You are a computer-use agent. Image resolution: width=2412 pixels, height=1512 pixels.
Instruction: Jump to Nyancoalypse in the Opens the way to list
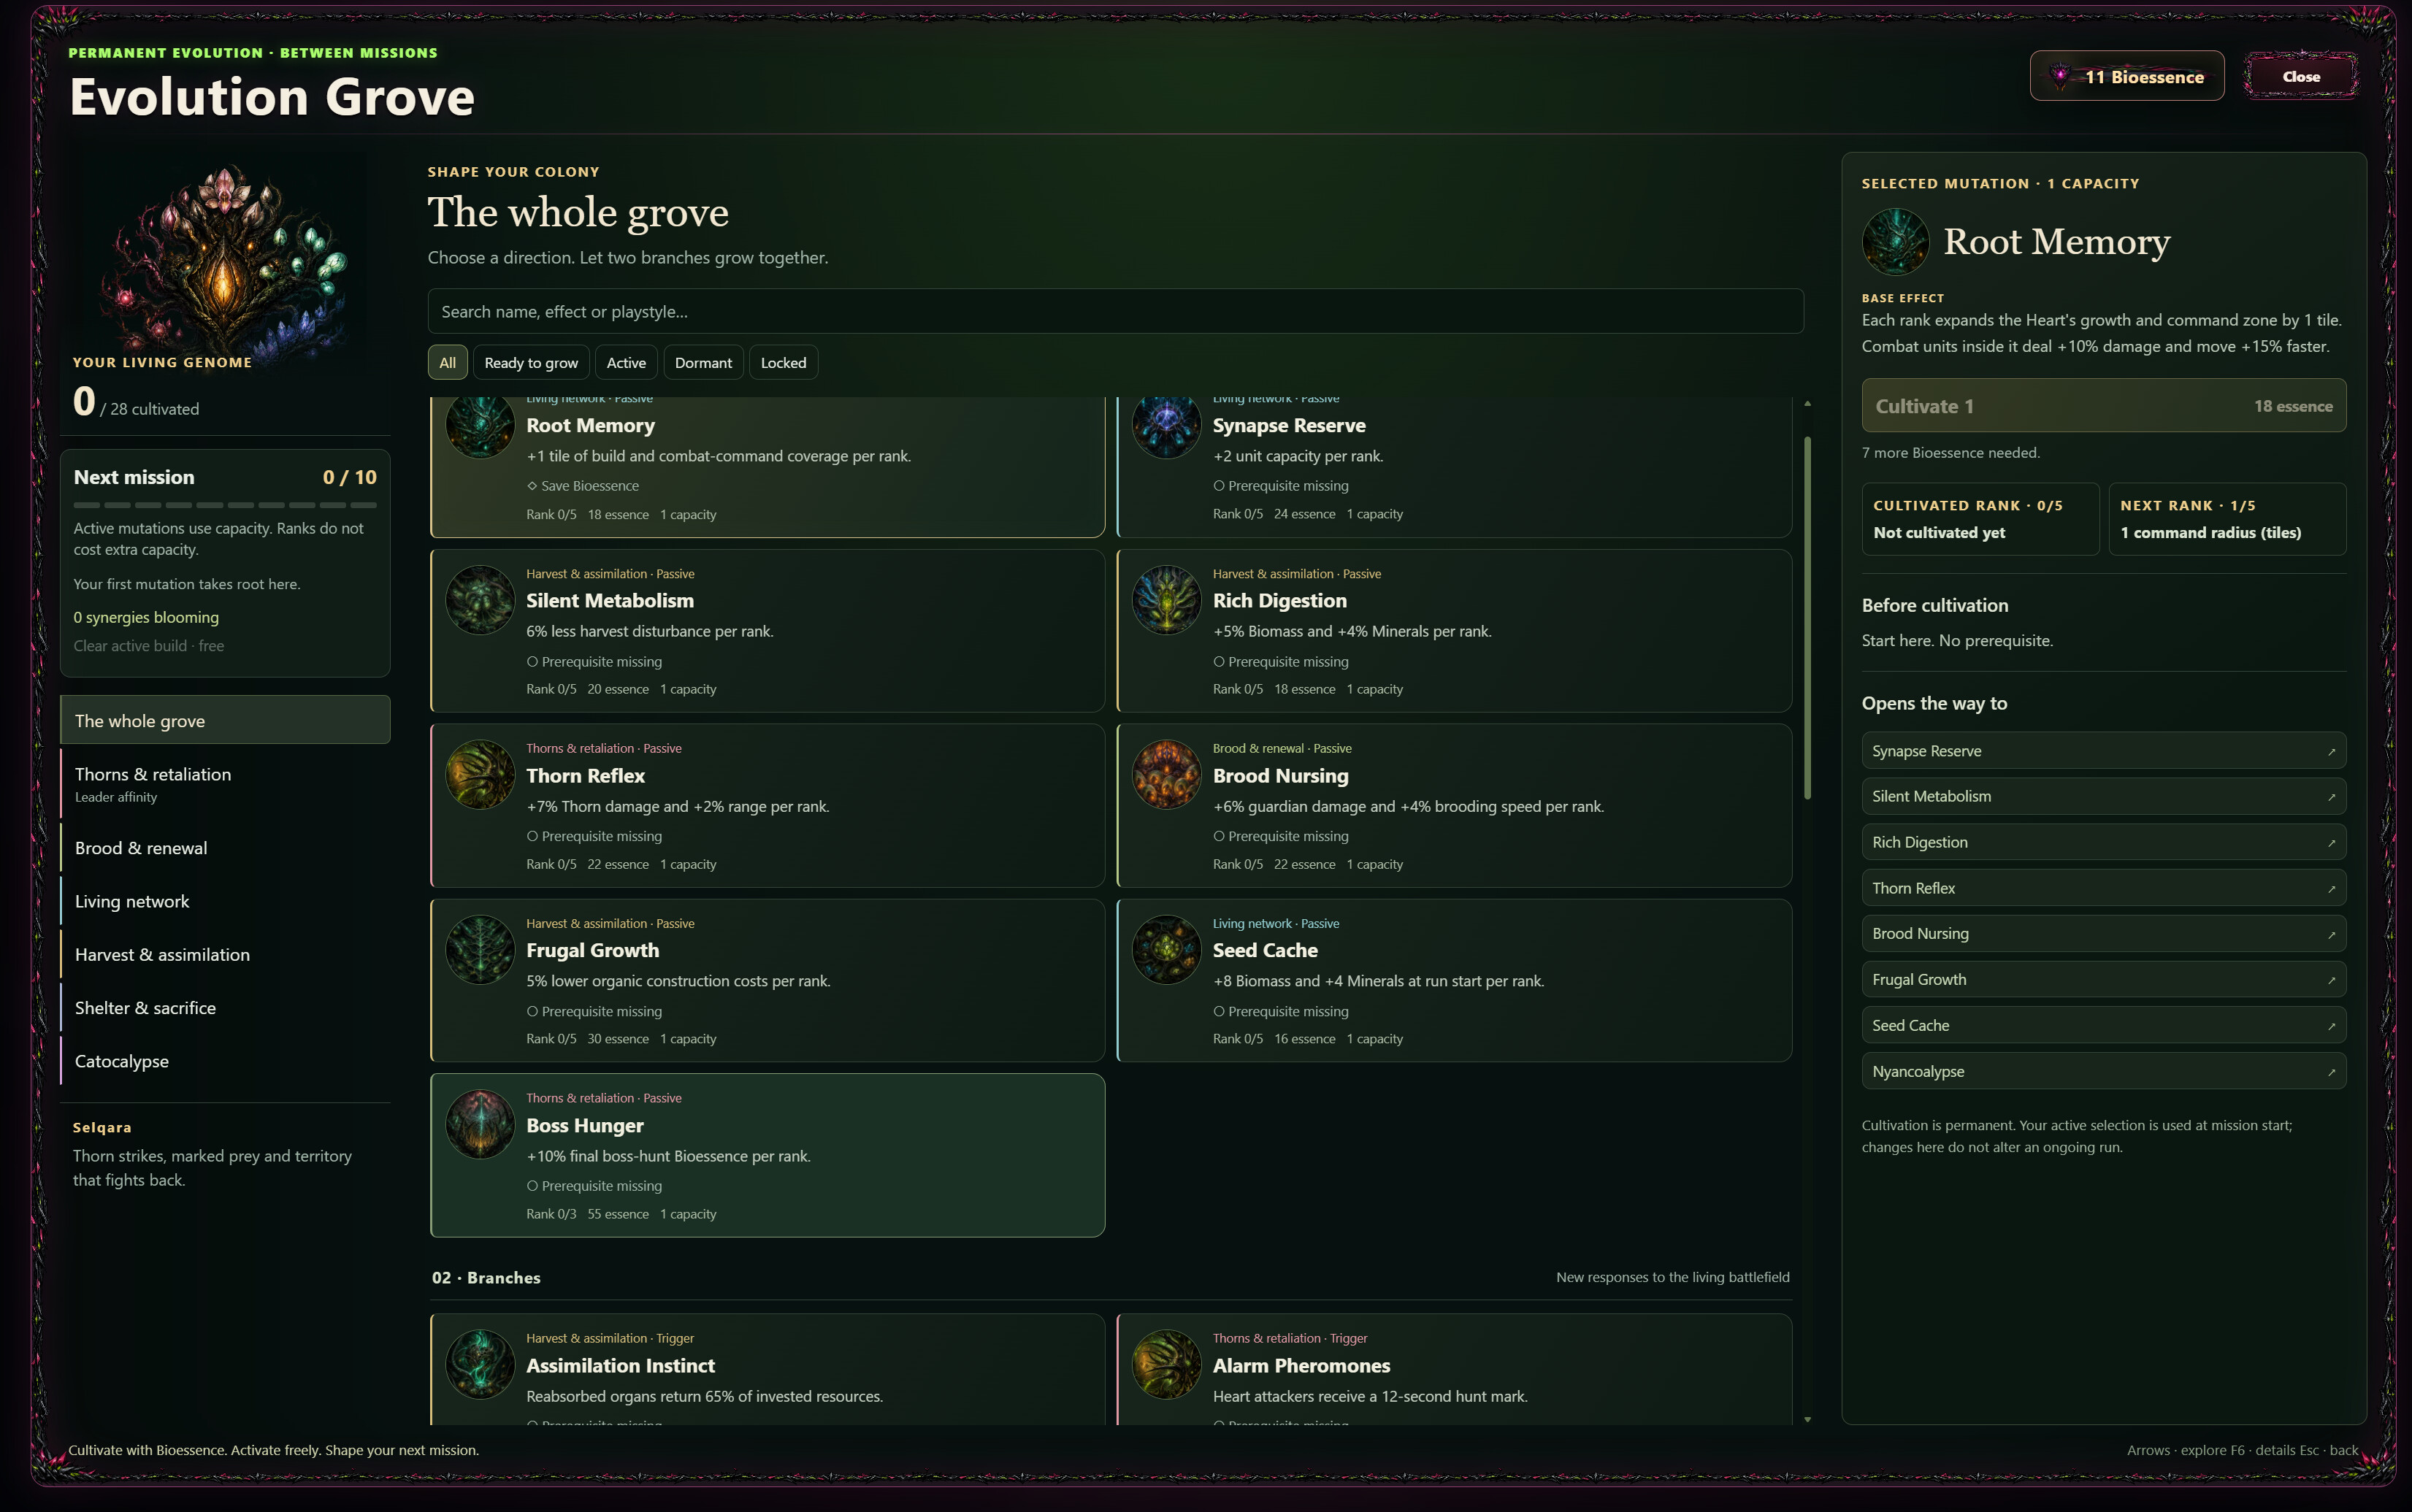coord(2103,1071)
